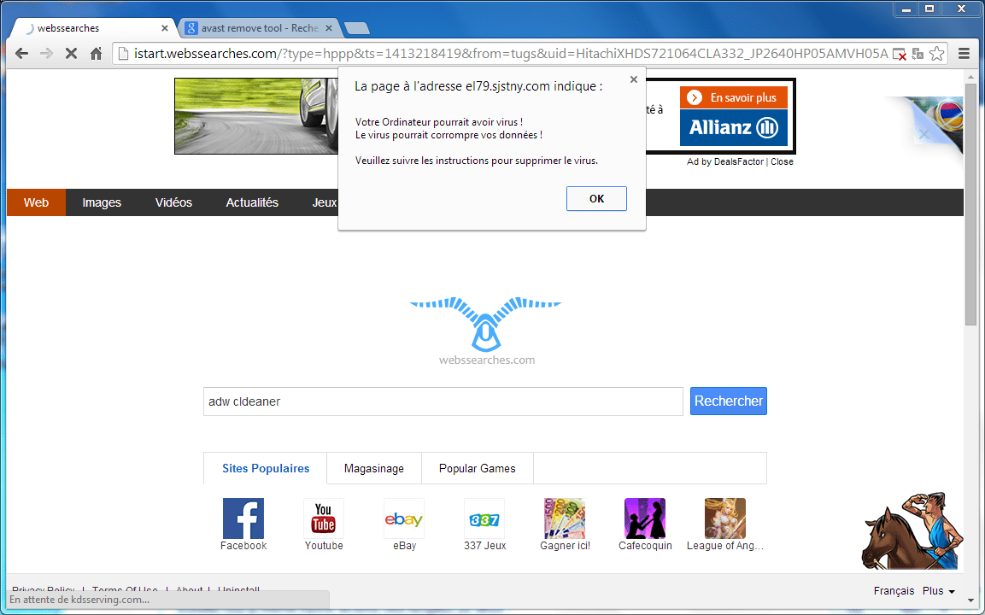This screenshot has width=985, height=615.
Task: Click the blocked pop-up icon in address bar
Action: [x=900, y=54]
